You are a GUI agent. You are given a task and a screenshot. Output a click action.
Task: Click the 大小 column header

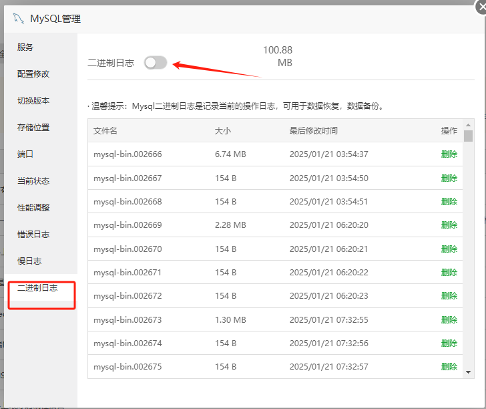pos(223,130)
